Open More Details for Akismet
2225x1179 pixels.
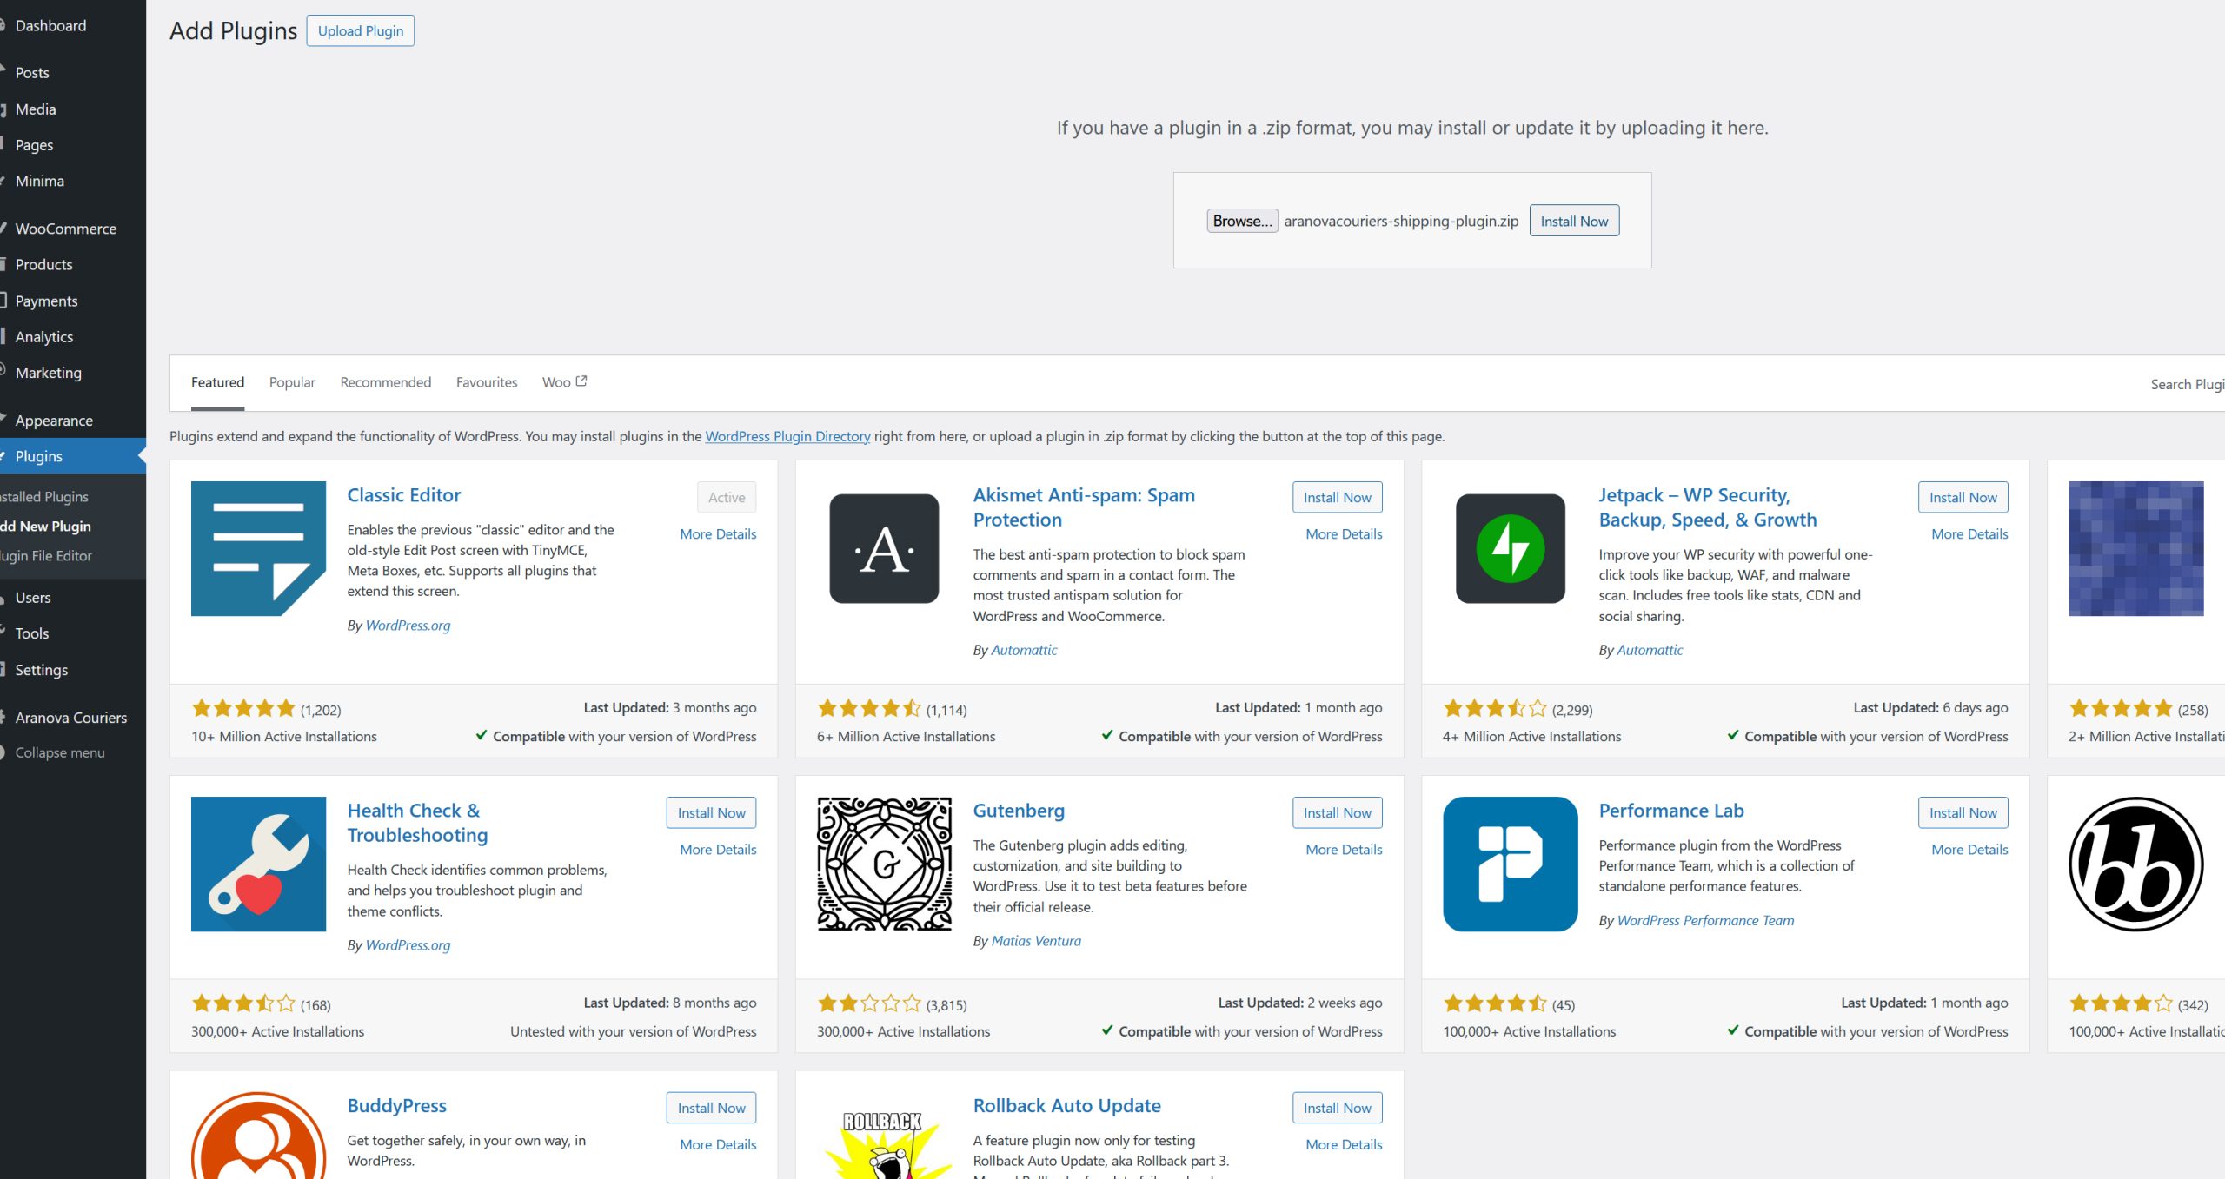pyautogui.click(x=1344, y=533)
